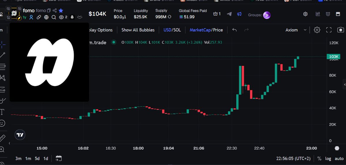
Task: Select the brush drawing tool
Action: (x=2, y=101)
